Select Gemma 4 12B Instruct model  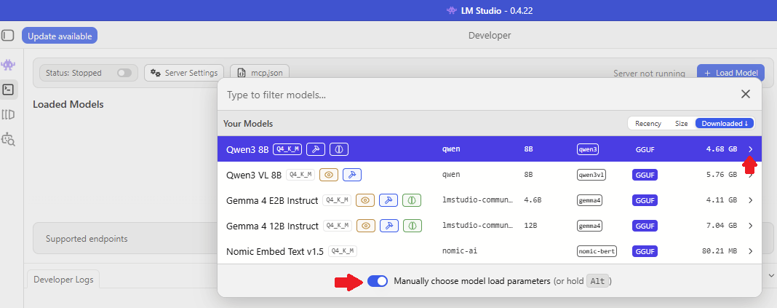pos(489,226)
